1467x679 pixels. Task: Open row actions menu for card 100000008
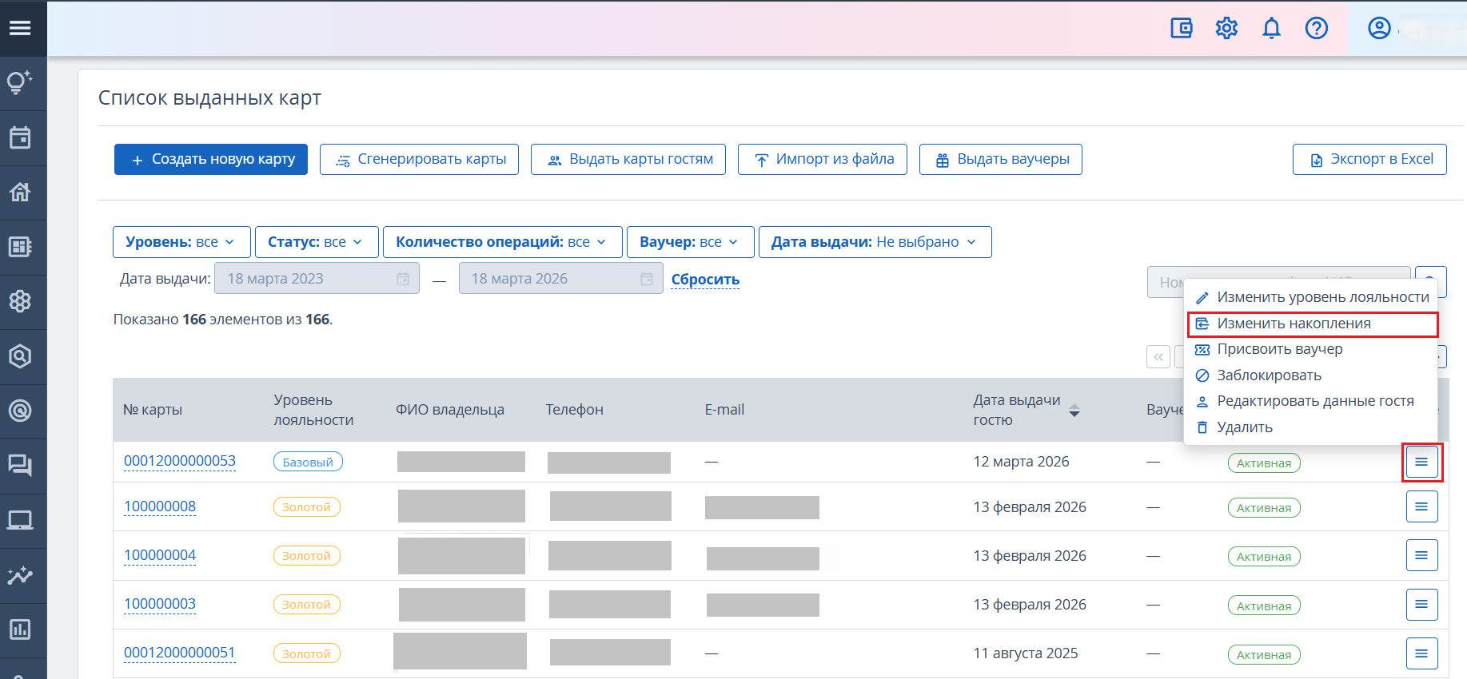[x=1421, y=507]
